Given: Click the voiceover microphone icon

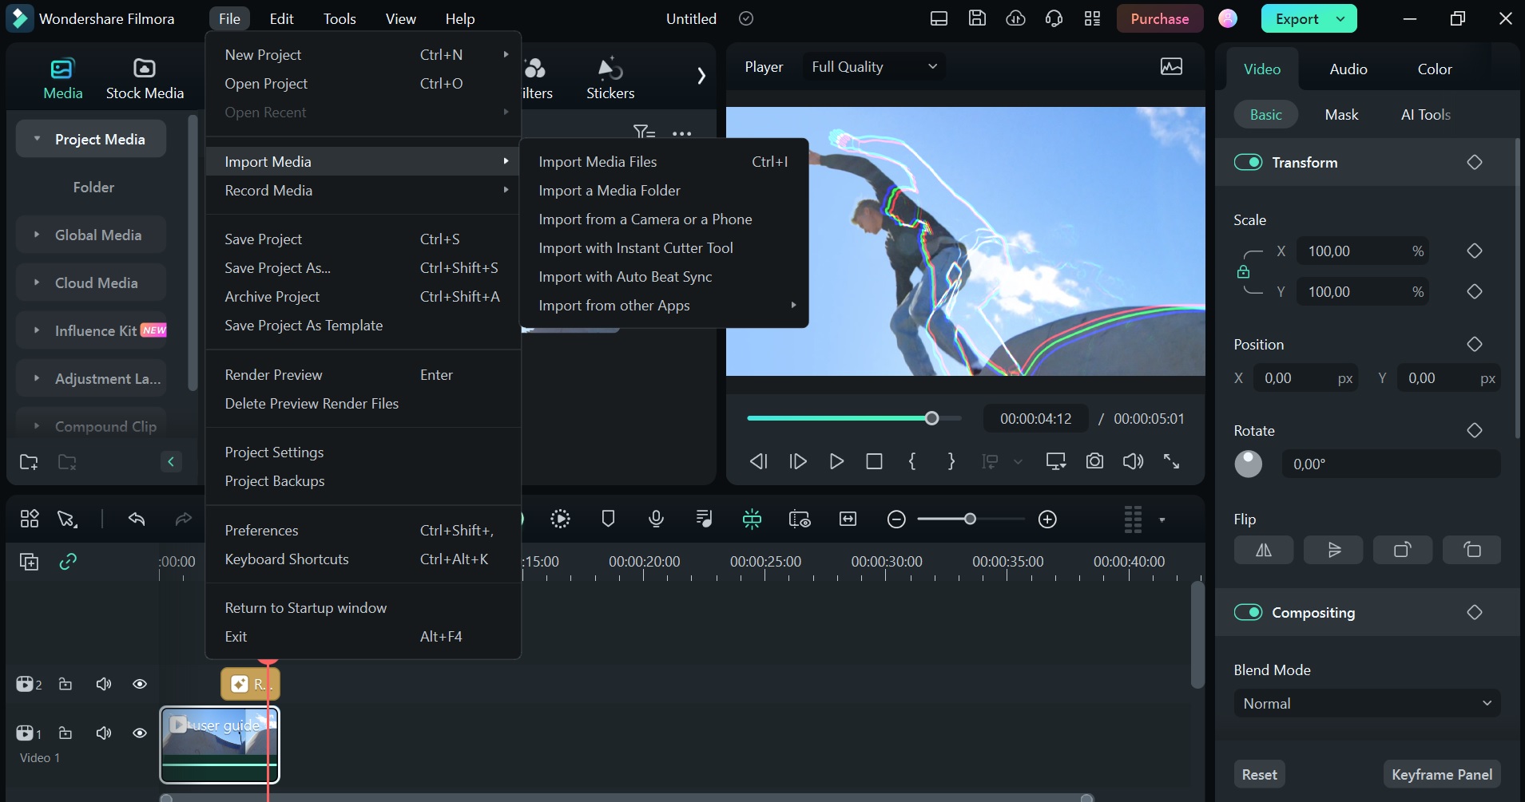Looking at the screenshot, I should [656, 520].
